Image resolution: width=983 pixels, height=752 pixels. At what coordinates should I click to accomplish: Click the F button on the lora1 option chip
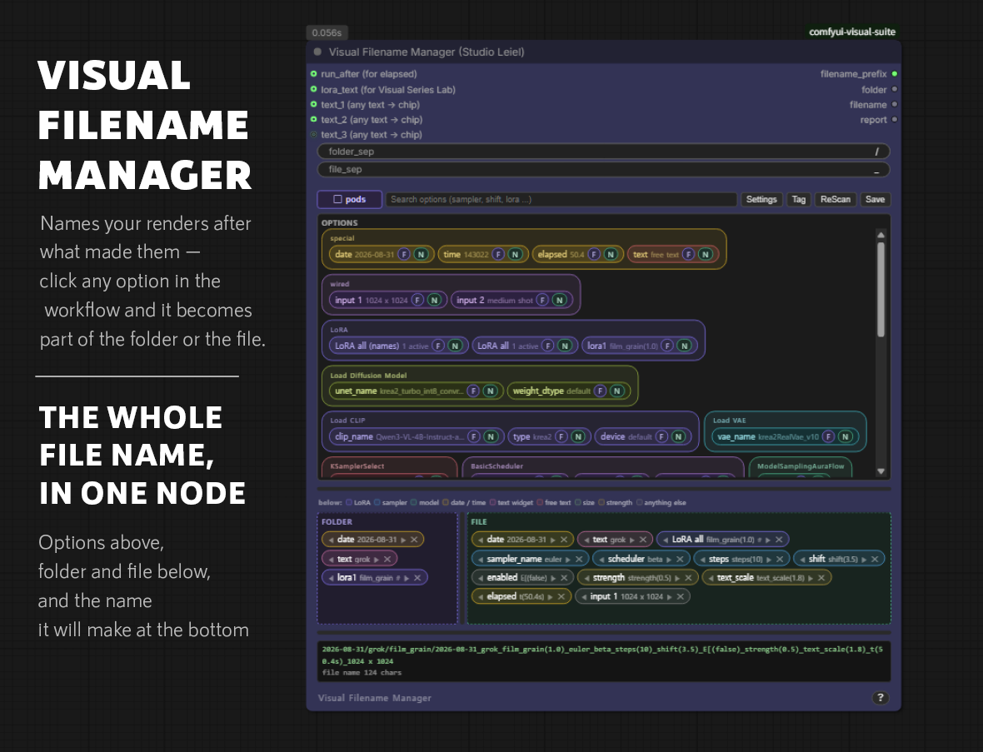point(667,346)
